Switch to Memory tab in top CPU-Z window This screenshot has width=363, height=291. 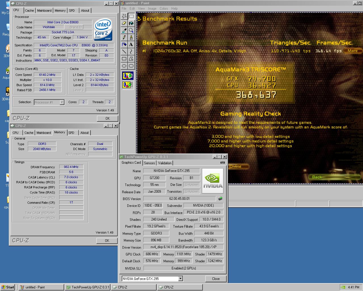60,11
